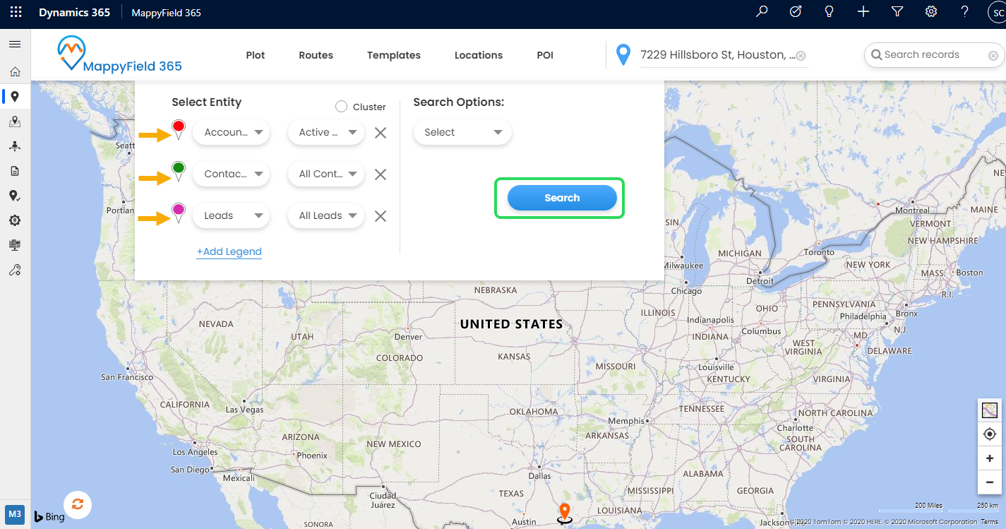Open the map-with-person sidebar icon
The height and width of the screenshot is (529, 1006).
tap(15, 121)
